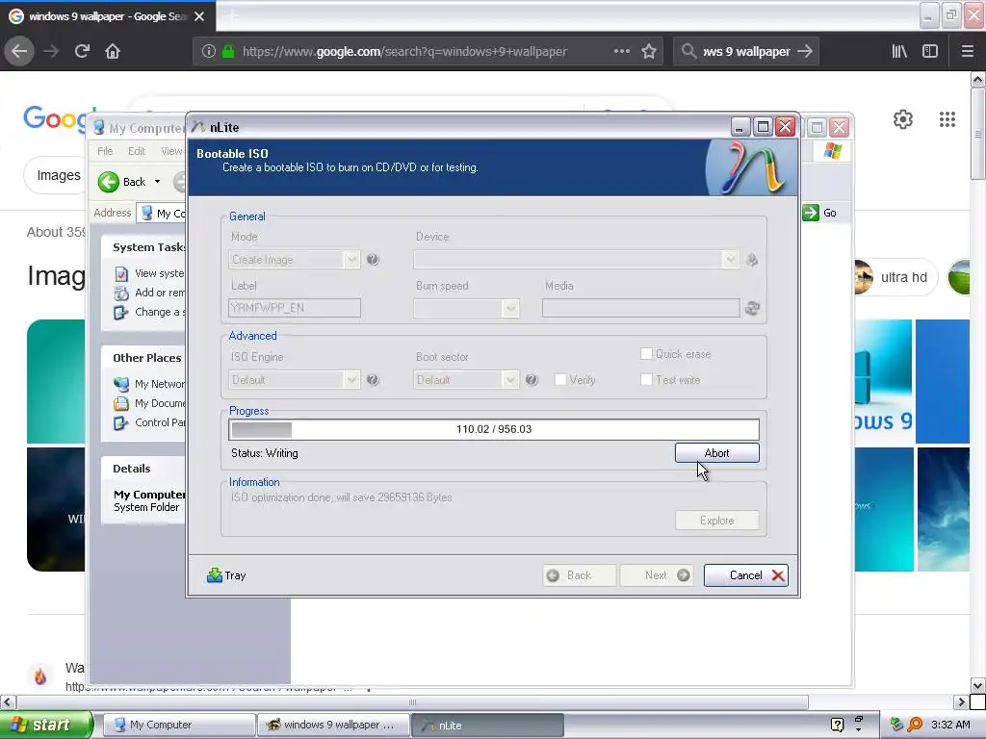Viewport: 986px width, 739px height.
Task: Open Google settings gear icon
Action: tap(903, 119)
